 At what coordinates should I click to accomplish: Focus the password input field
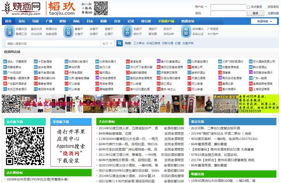[x=228, y=13]
